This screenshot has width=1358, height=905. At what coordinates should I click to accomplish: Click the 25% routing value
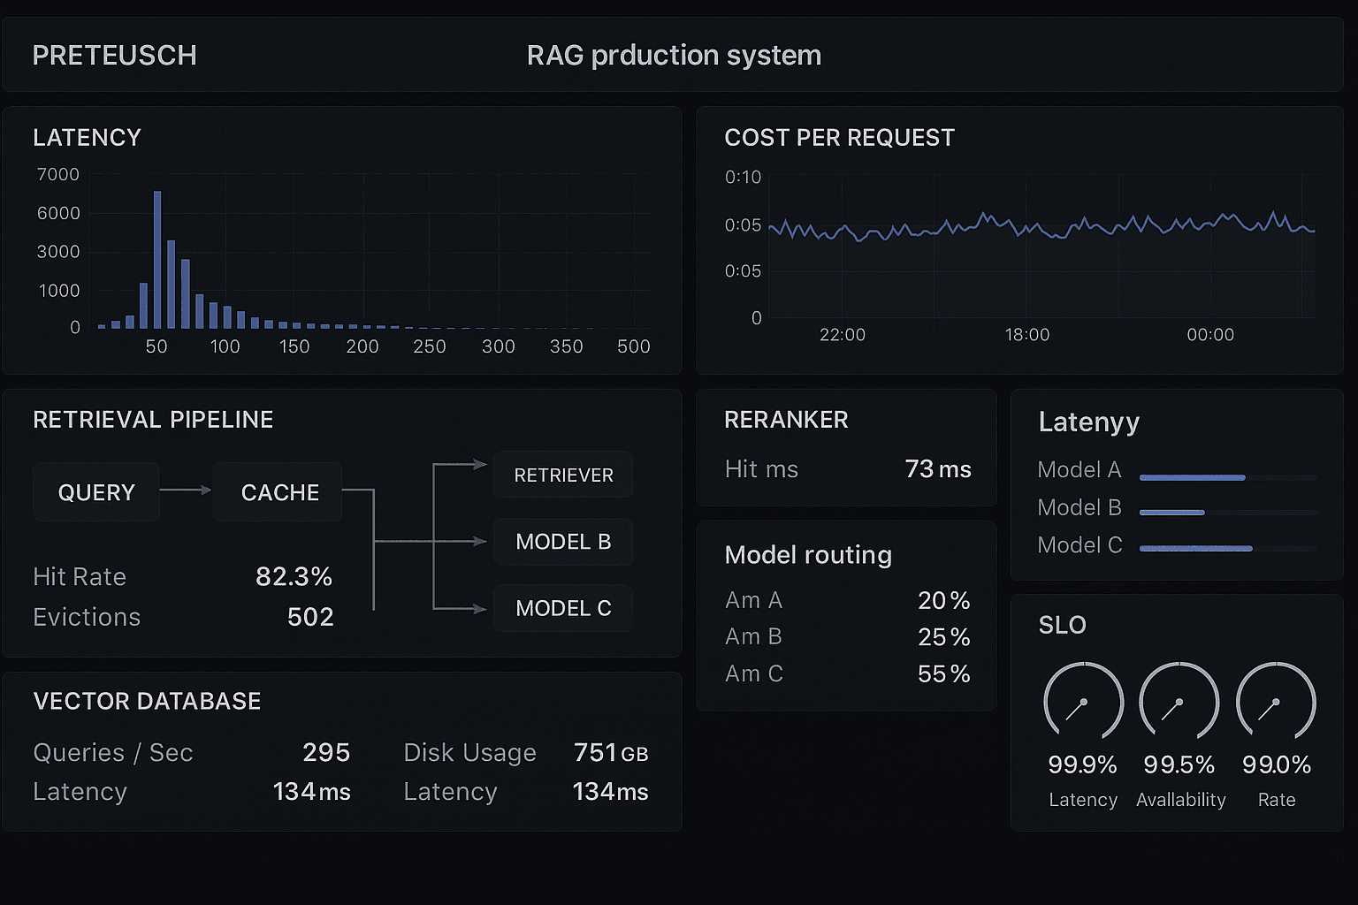pyautogui.click(x=943, y=637)
